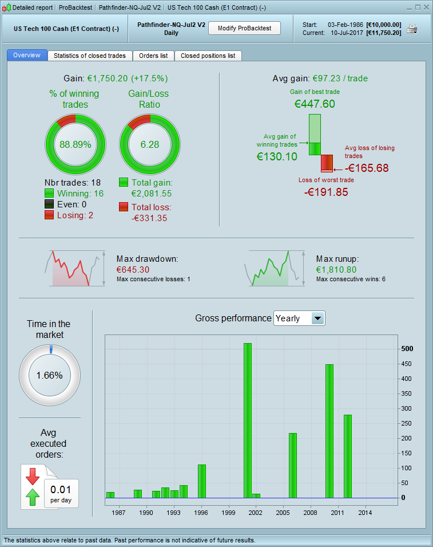433x547 pixels.
Task: Click the -€165.68 avg loss value
Action: [367, 168]
